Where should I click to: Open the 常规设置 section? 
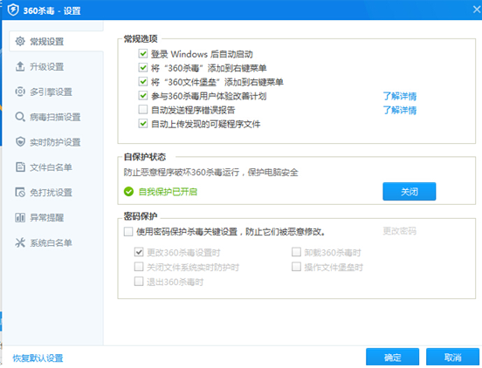[56, 41]
